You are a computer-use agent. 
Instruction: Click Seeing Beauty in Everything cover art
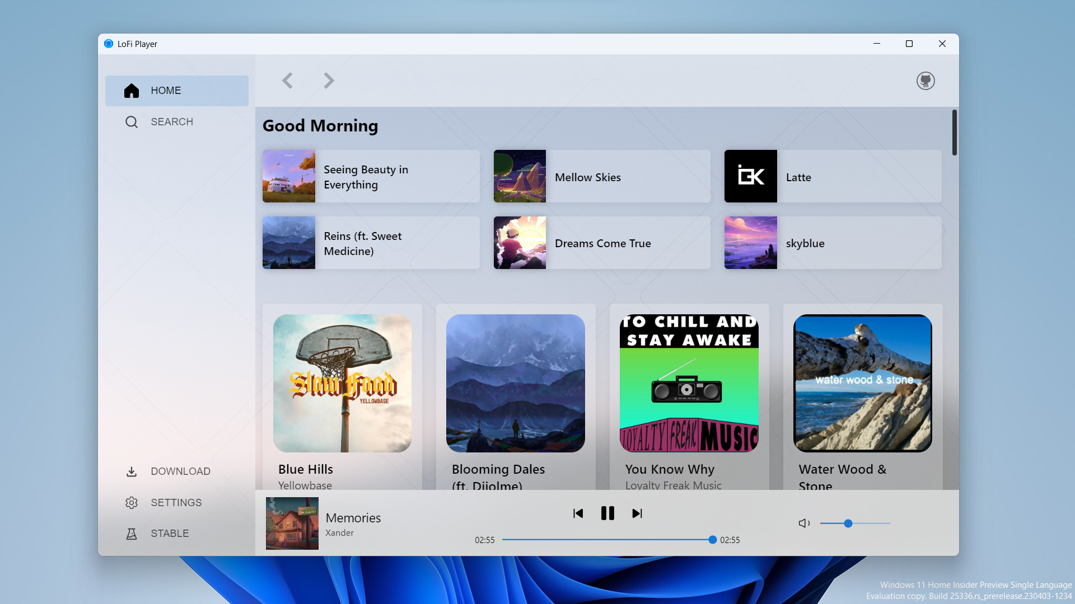[x=289, y=176]
